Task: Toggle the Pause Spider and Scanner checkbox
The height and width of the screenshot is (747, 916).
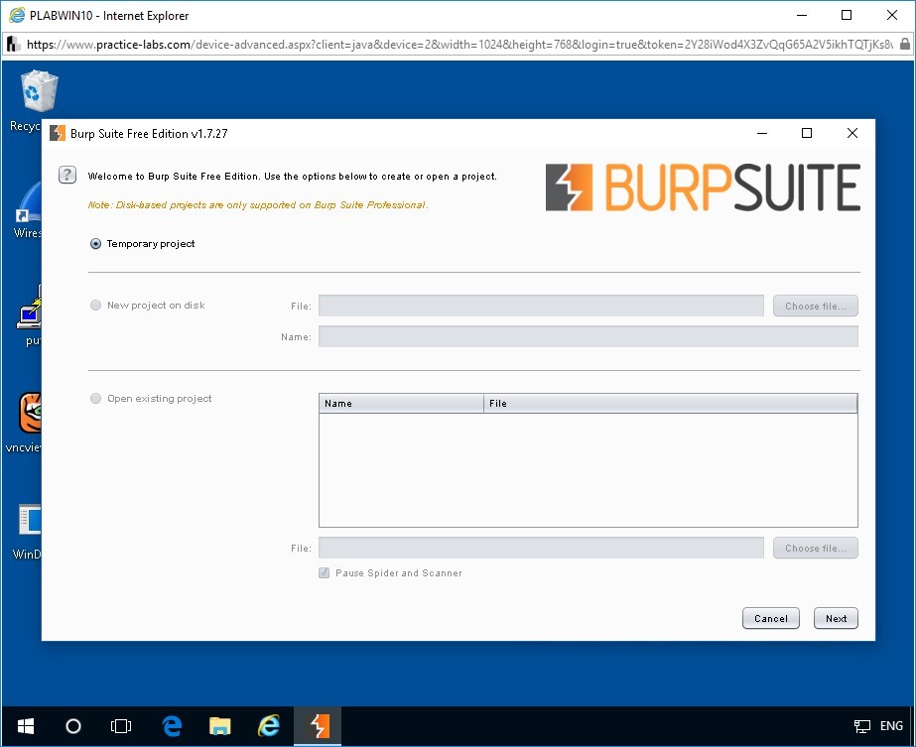Action: [324, 573]
